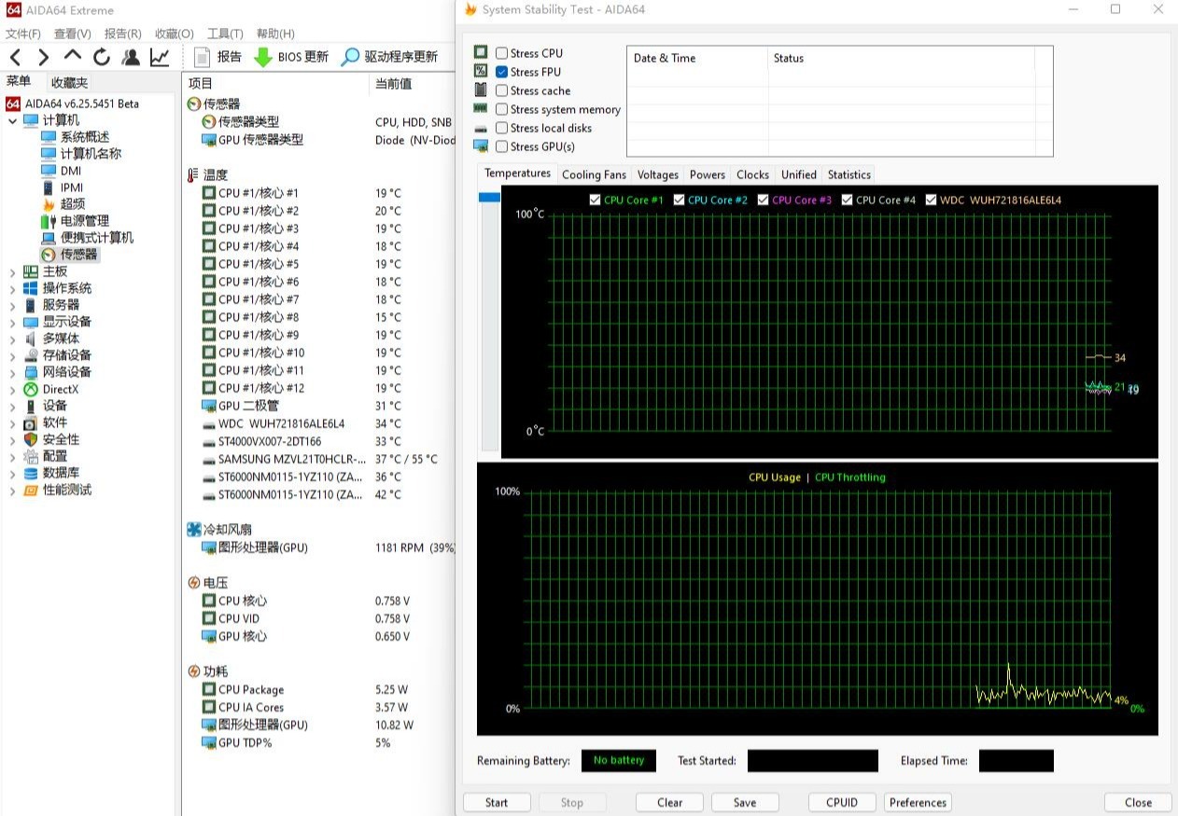Select the 配置 tree entry
This screenshot has height=816, width=1178.
55,456
